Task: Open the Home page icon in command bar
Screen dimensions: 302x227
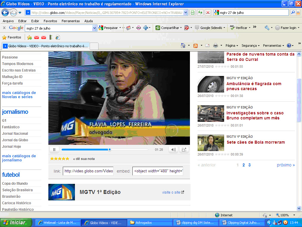Action: (x=183, y=46)
